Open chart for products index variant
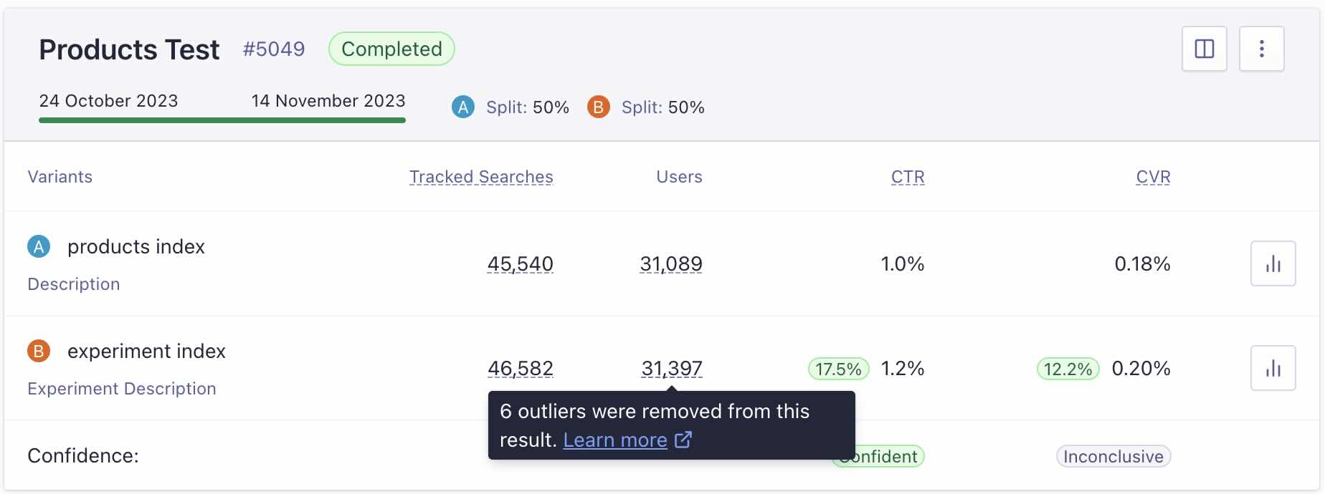Screen dimensions: 1325x494 (1273, 263)
